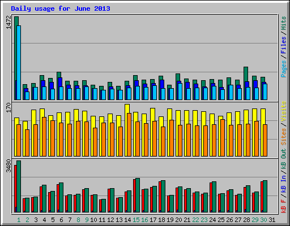
Task: Click day 13 on the x-axis
Action: click(x=119, y=220)
